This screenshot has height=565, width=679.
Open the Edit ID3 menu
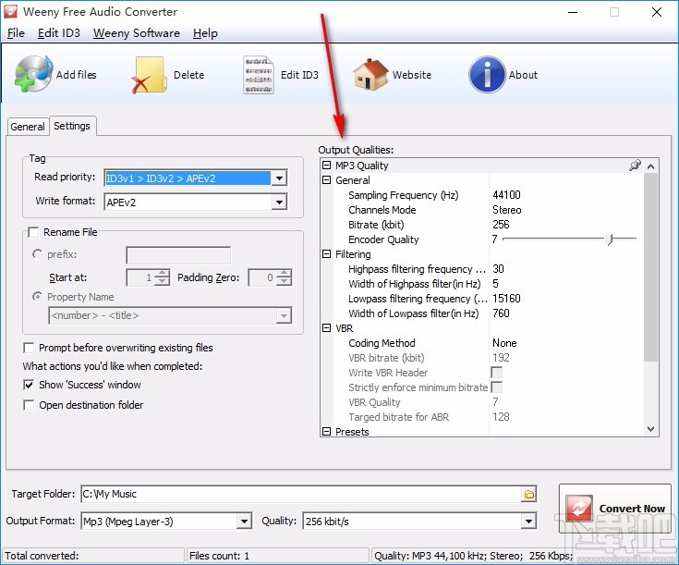click(x=59, y=33)
